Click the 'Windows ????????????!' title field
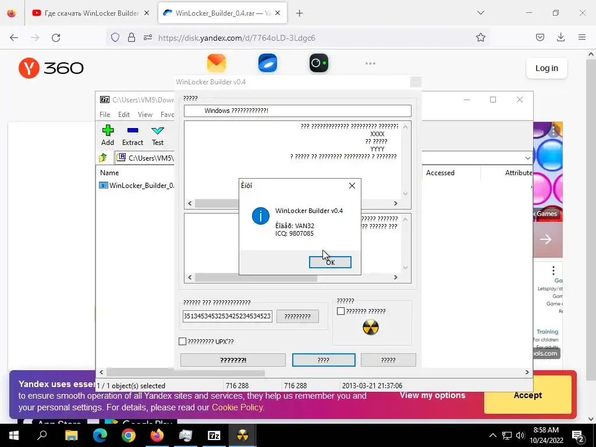 click(x=297, y=111)
